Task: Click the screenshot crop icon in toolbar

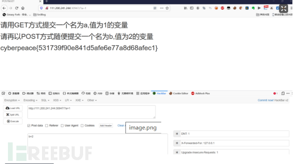Action: click(x=204, y=8)
